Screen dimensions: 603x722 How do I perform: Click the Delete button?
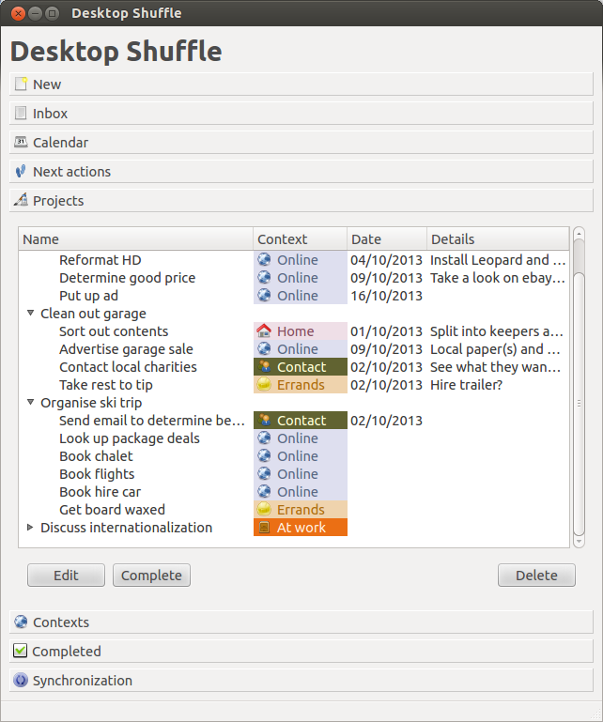pos(536,576)
